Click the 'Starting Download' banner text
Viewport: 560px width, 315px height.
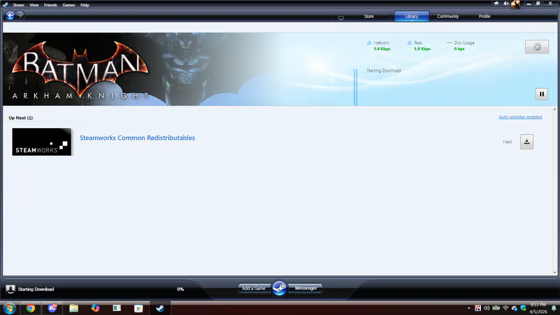pyautogui.click(x=383, y=71)
